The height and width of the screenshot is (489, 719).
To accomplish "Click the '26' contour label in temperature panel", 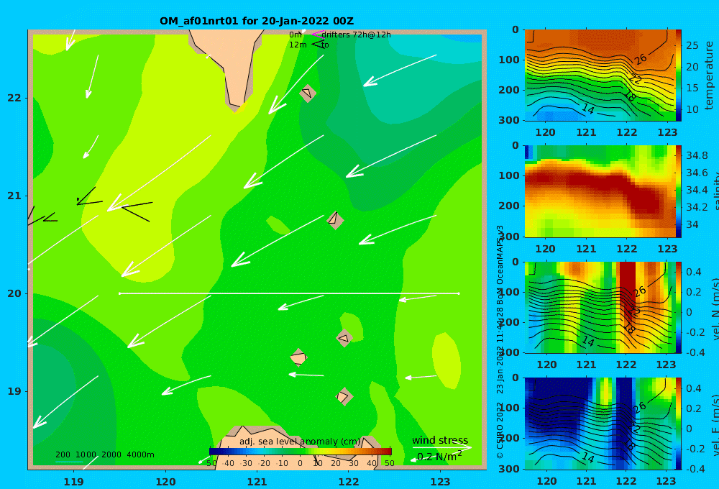I will (x=641, y=59).
